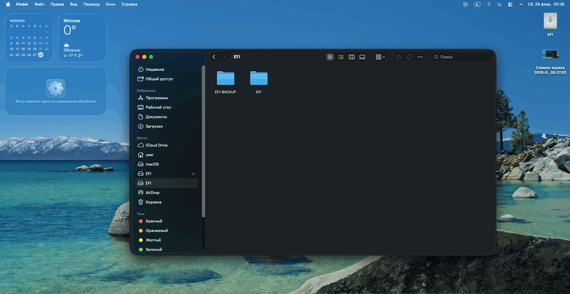Open the user home folder in sidebar
Viewport: 570px width, 294px height.
167,155
